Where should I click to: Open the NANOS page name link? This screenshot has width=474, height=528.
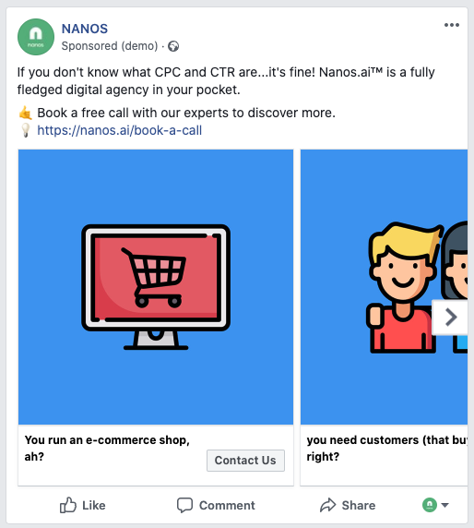85,29
